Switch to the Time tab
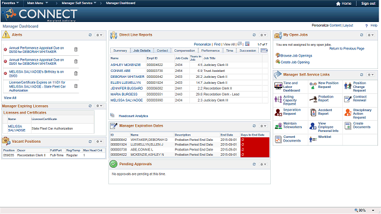 pyautogui.click(x=229, y=51)
